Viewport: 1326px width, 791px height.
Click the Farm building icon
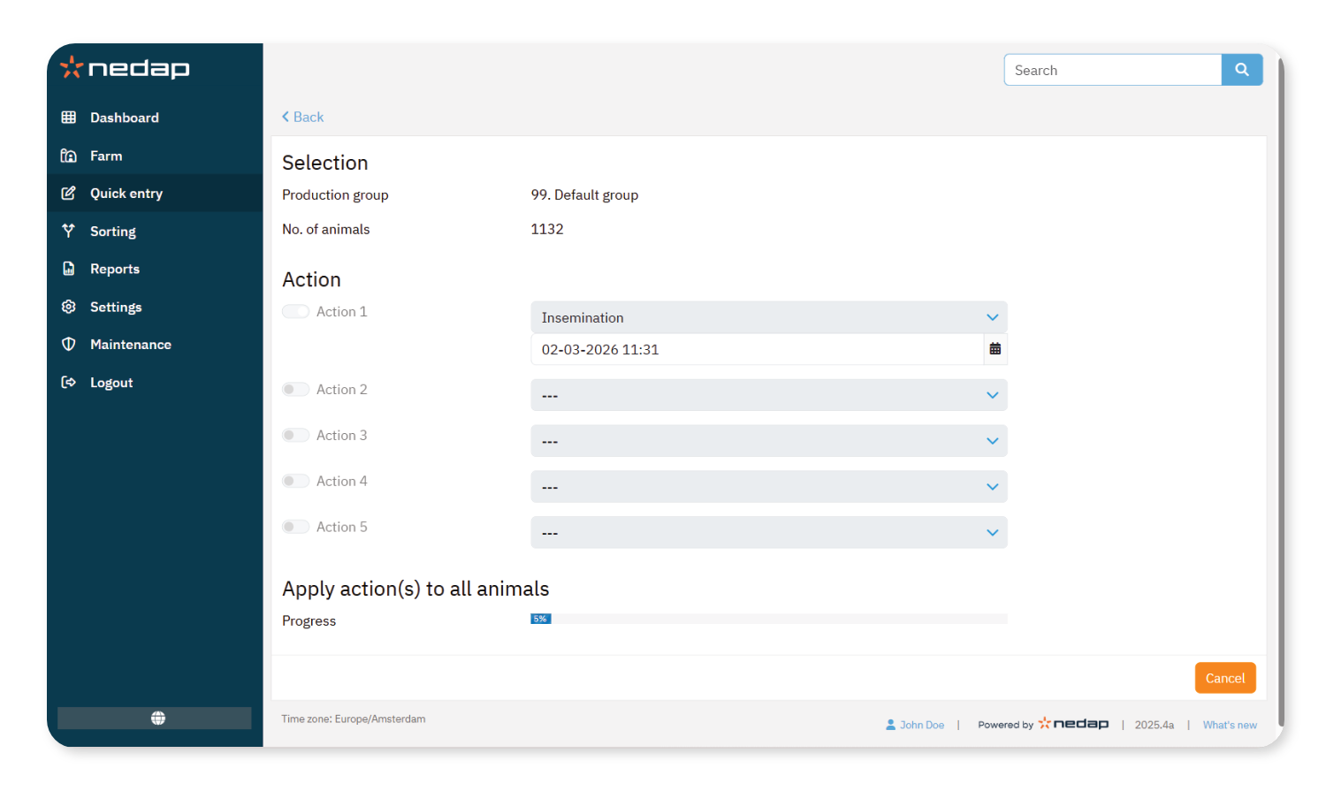point(68,156)
